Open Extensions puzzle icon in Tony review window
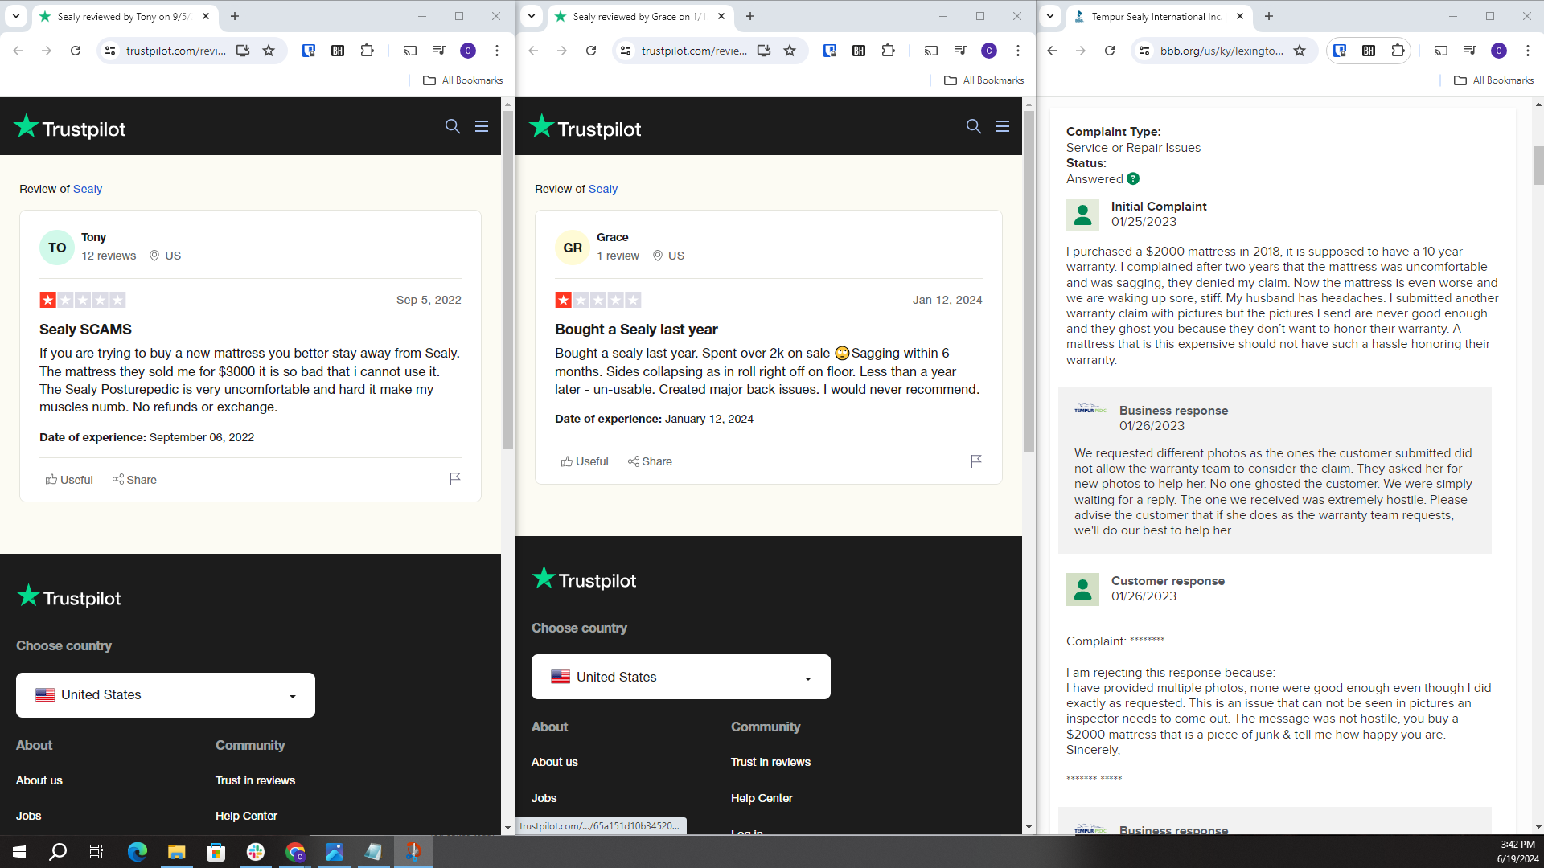This screenshot has height=868, width=1544. pyautogui.click(x=367, y=51)
